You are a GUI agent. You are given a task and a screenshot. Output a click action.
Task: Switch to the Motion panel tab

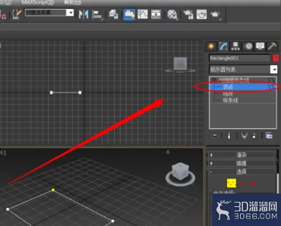point(248,46)
